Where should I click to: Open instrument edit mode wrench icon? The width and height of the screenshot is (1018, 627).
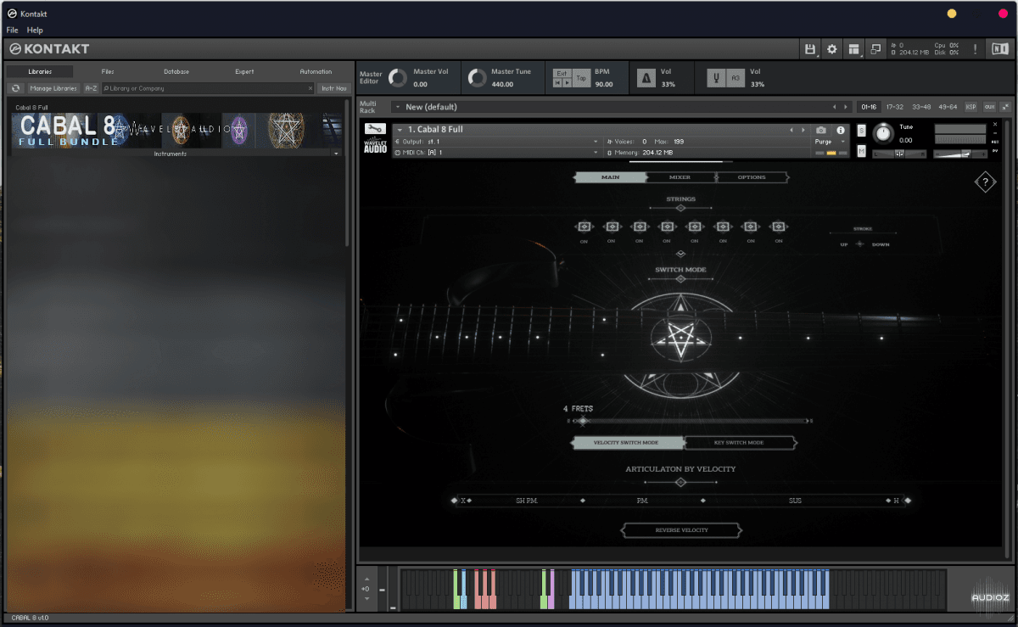(x=374, y=130)
